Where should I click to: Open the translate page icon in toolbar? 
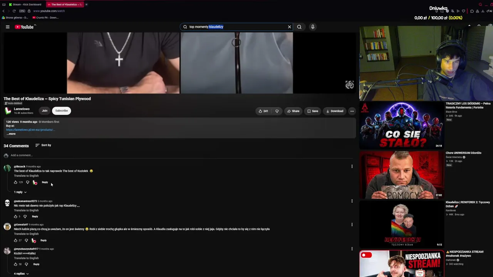453,11
